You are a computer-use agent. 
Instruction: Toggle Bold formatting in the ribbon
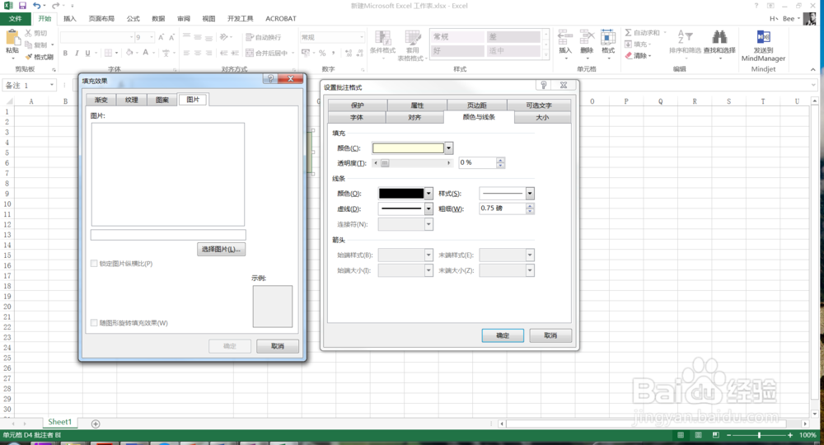[65, 53]
